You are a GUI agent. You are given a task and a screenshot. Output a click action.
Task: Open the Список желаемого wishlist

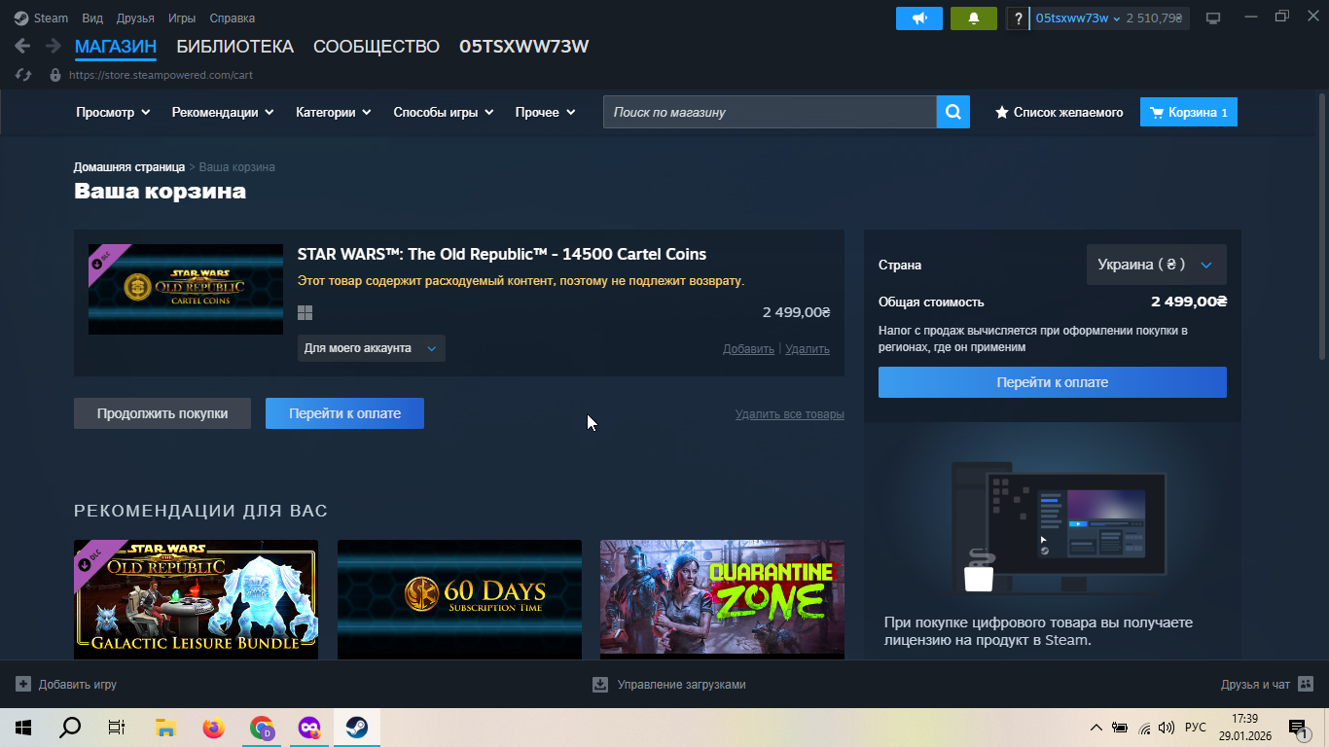pyautogui.click(x=1059, y=112)
